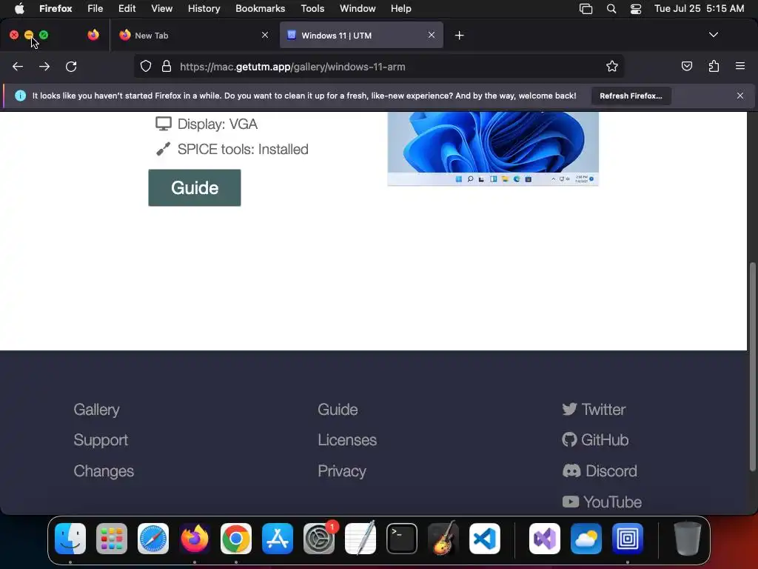Open the App Store from the Dock

click(x=278, y=539)
